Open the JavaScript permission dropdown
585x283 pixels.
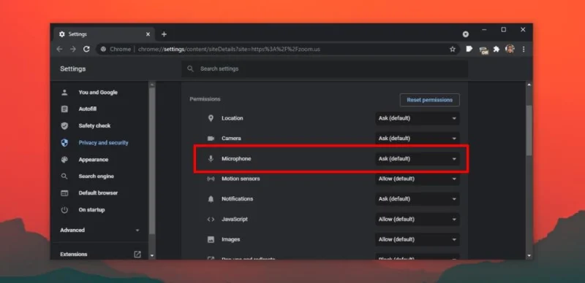point(418,220)
